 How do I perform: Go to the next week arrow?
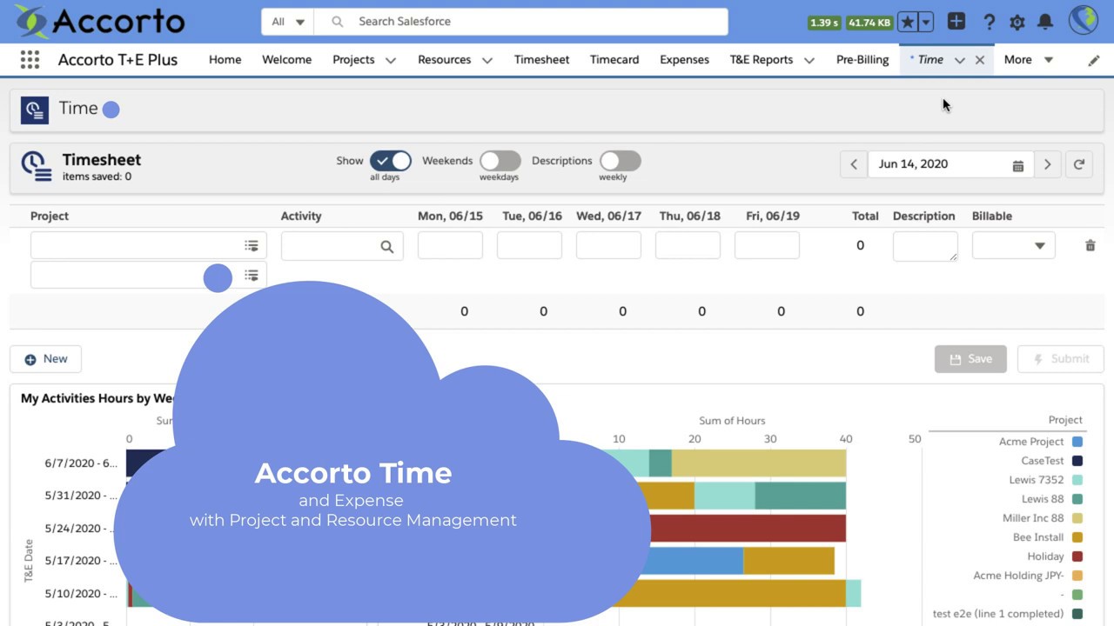tap(1047, 164)
